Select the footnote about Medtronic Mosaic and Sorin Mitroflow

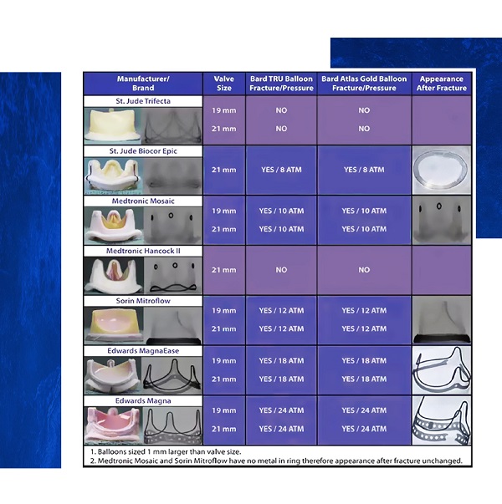click(x=276, y=461)
